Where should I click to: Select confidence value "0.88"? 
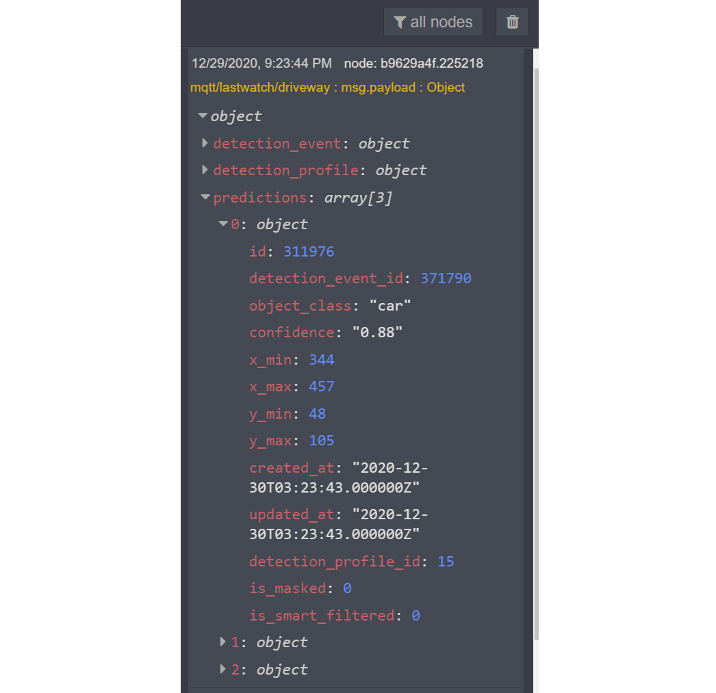click(x=377, y=332)
